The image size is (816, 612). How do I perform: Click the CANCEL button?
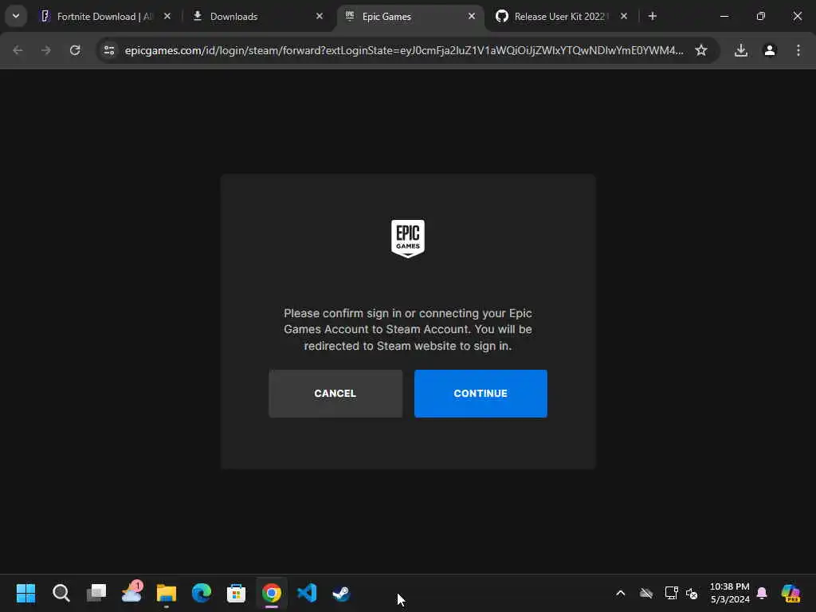click(x=335, y=394)
